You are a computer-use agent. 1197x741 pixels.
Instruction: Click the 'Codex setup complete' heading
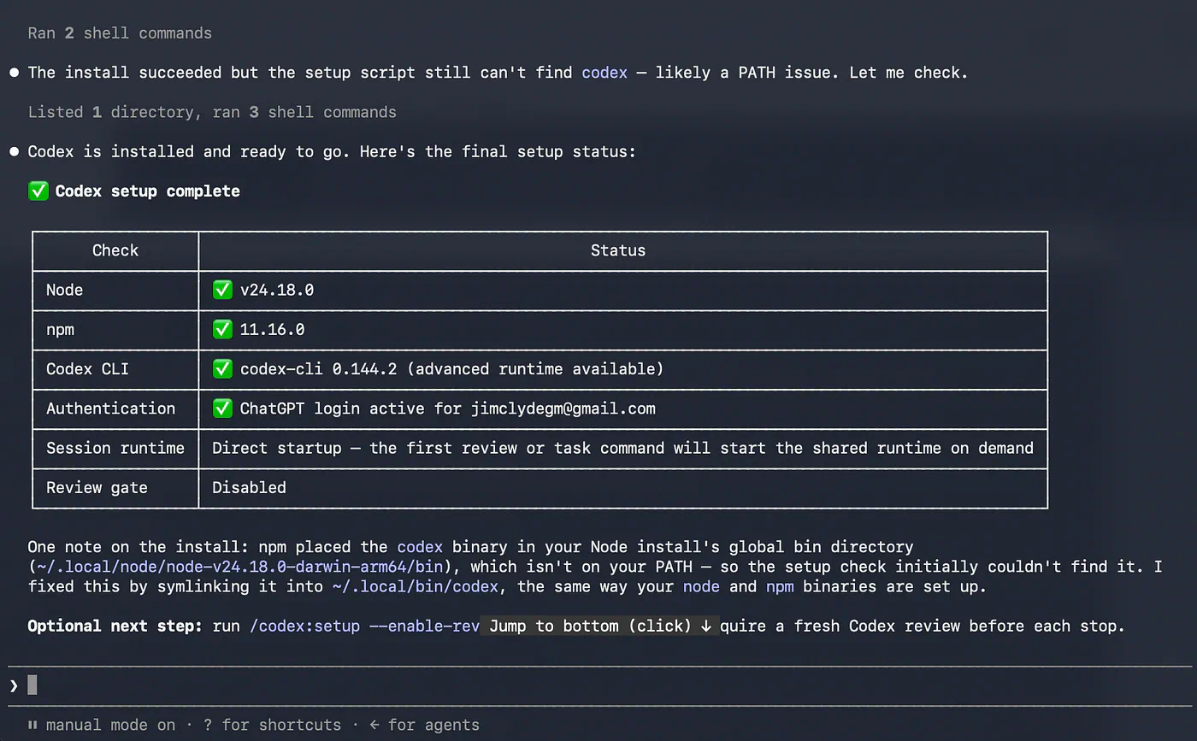click(148, 191)
